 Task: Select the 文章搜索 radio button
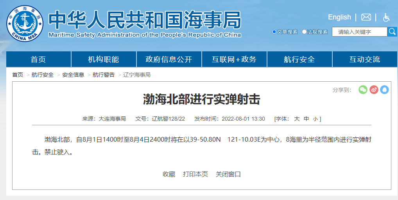(274, 32)
